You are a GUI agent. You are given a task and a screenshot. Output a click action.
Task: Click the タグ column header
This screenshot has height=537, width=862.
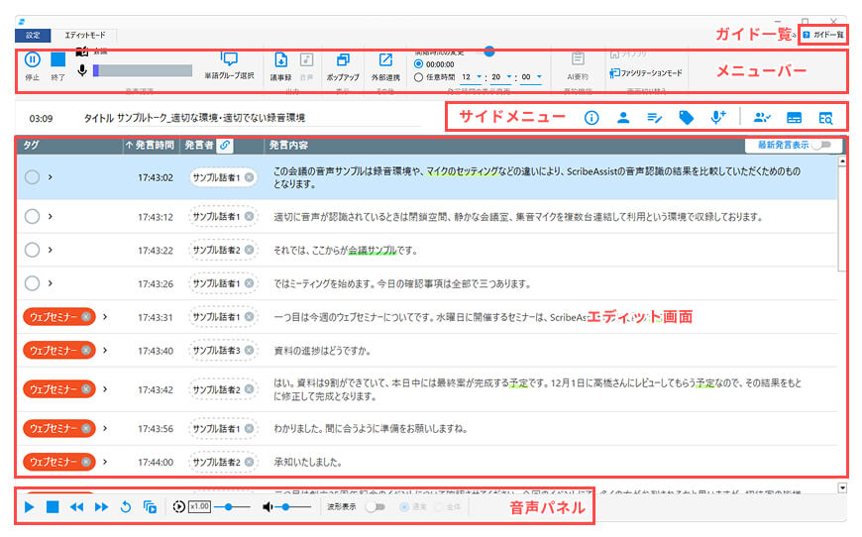point(32,145)
